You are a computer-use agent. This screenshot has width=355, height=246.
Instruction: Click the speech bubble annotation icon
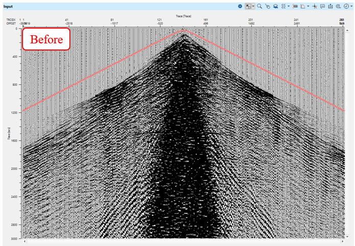coord(322,6)
